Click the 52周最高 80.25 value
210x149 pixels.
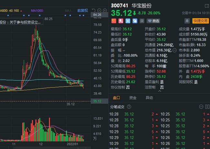(131, 66)
